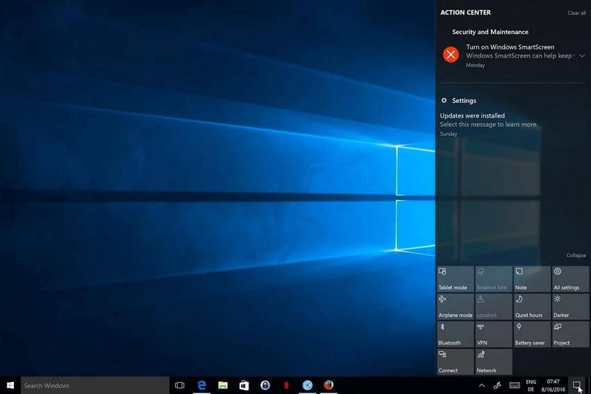Open Netflix app in the taskbar

(286, 385)
